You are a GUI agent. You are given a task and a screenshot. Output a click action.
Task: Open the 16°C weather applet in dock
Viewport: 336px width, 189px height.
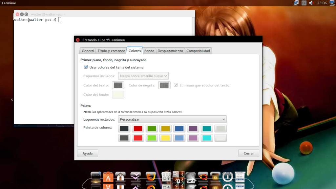191,177
